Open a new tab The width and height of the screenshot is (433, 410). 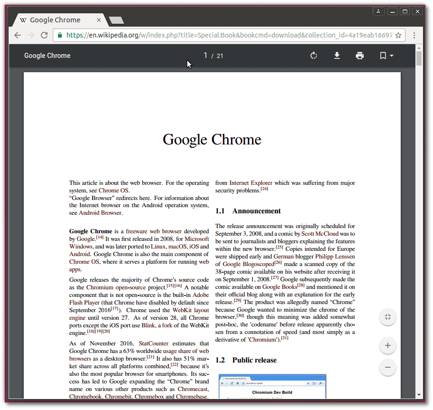click(116, 20)
